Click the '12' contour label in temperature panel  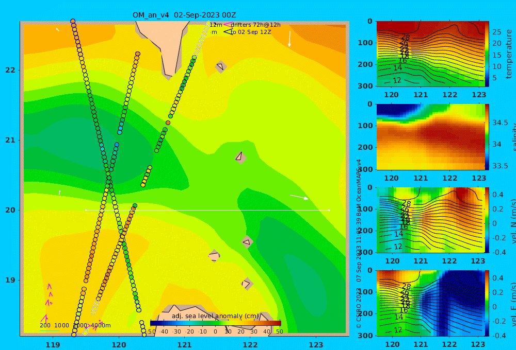tap(397, 80)
